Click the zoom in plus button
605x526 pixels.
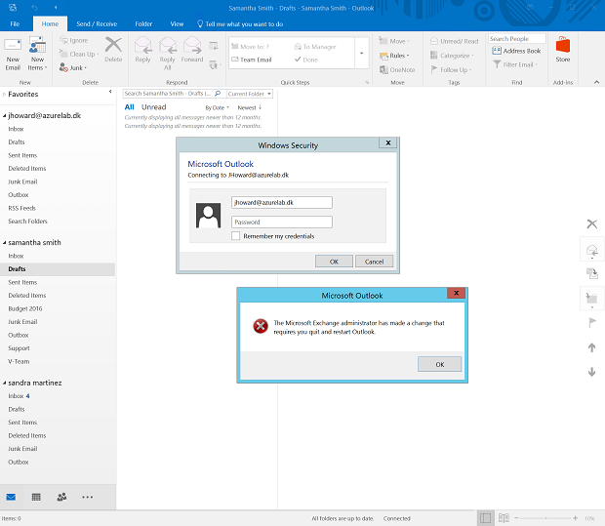point(576,518)
